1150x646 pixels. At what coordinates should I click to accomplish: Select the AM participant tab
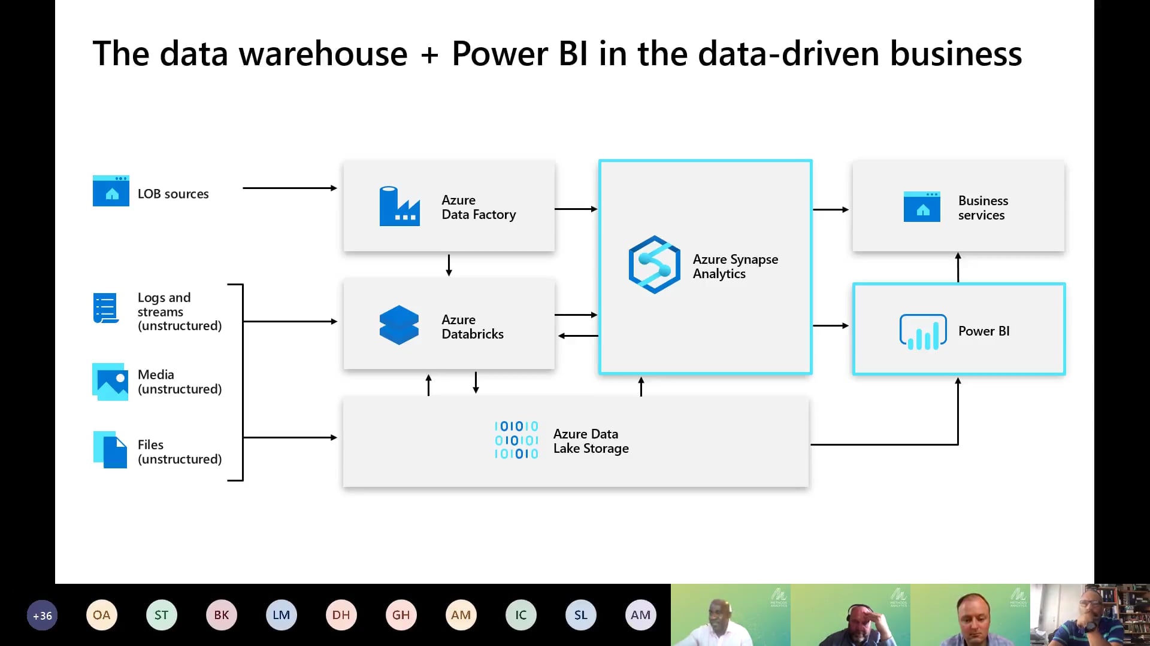pos(461,614)
